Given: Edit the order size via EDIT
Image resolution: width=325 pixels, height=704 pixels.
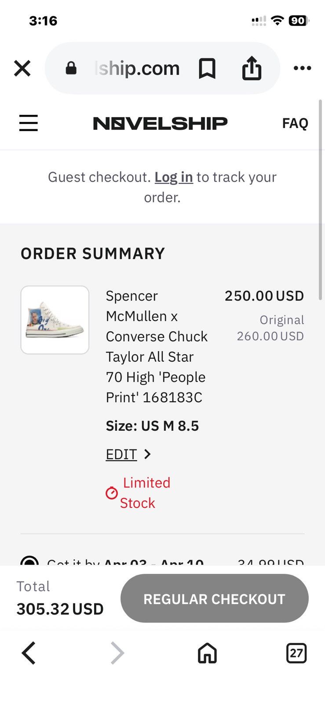Looking at the screenshot, I should coord(121,454).
